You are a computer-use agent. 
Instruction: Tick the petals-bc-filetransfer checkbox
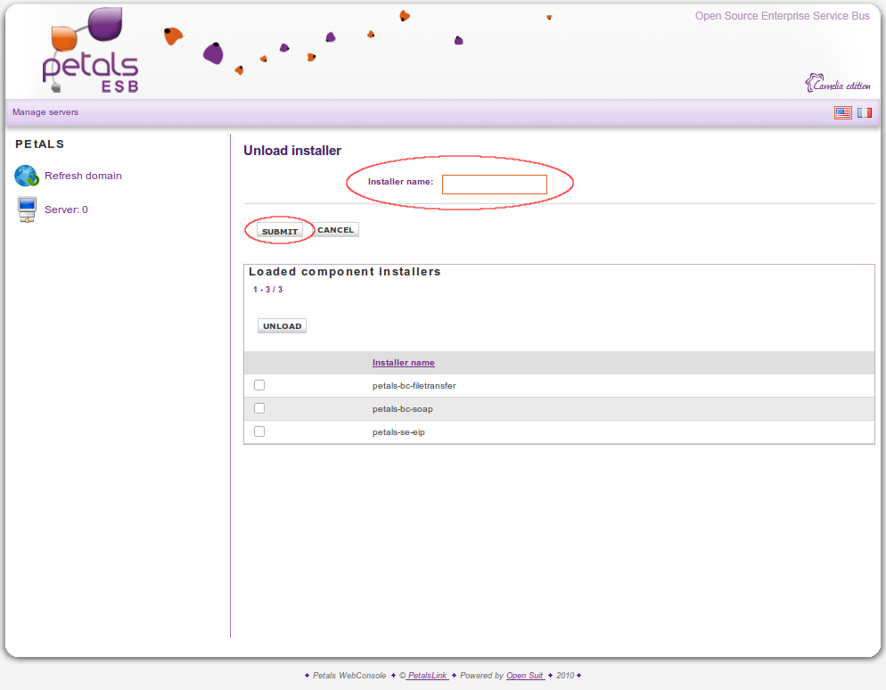(259, 385)
